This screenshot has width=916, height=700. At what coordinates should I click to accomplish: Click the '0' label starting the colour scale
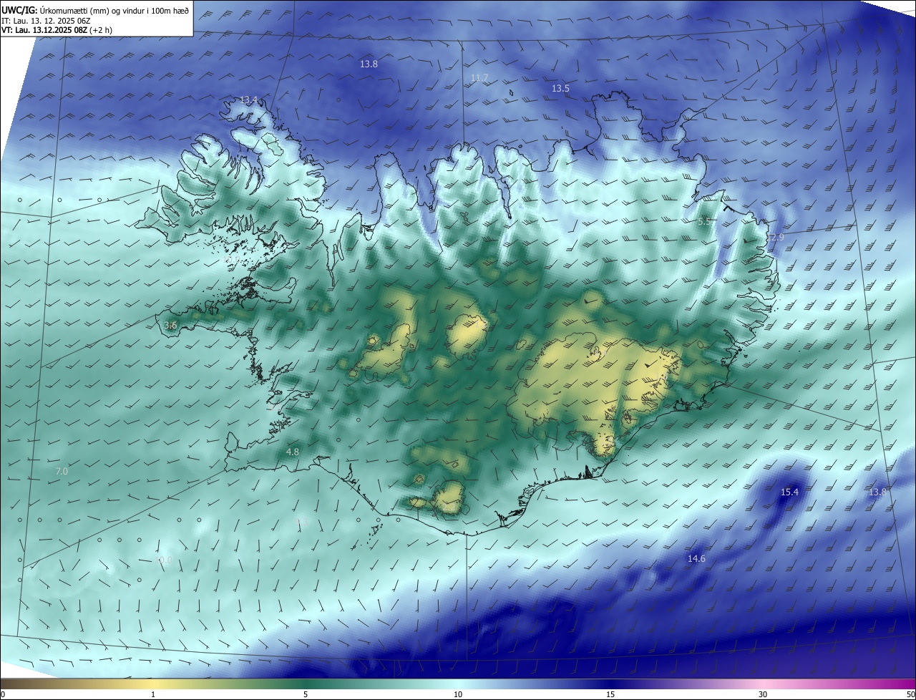pyautogui.click(x=3, y=694)
